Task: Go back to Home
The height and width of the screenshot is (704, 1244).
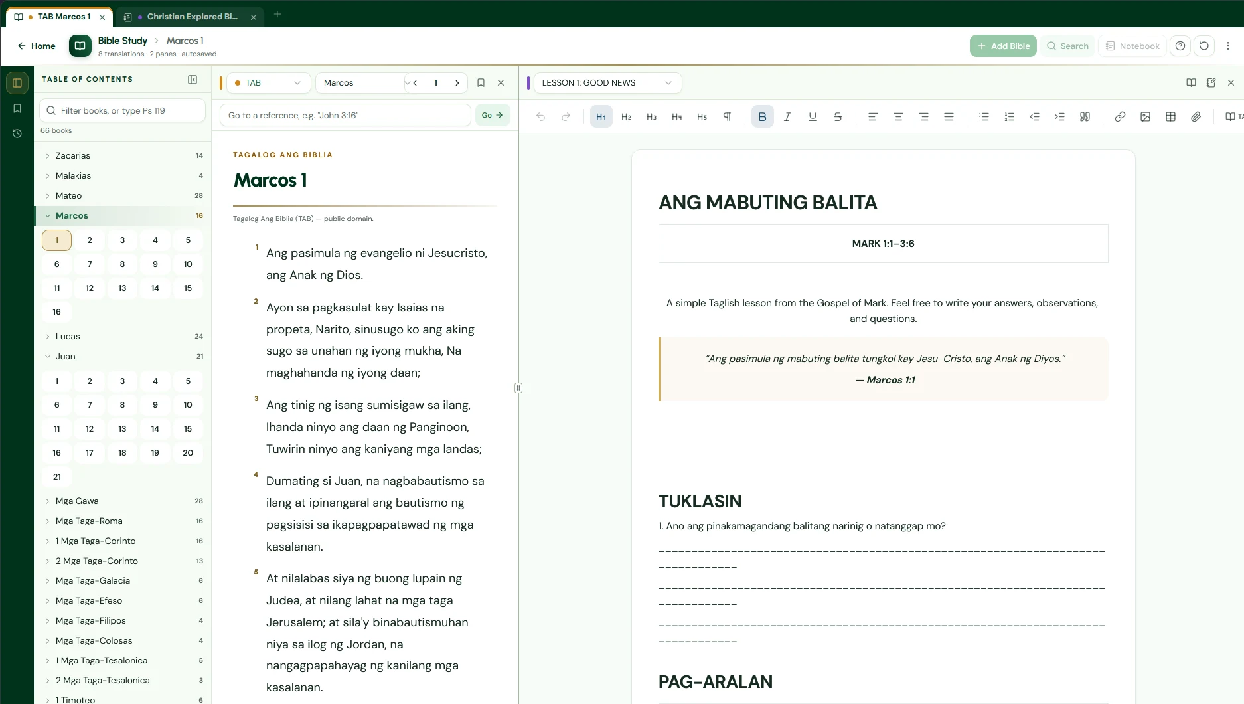Action: [37, 46]
